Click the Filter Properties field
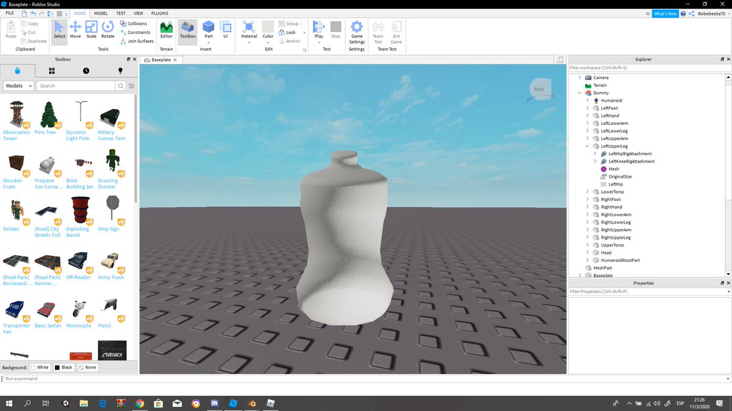The width and height of the screenshot is (732, 411). [647, 292]
